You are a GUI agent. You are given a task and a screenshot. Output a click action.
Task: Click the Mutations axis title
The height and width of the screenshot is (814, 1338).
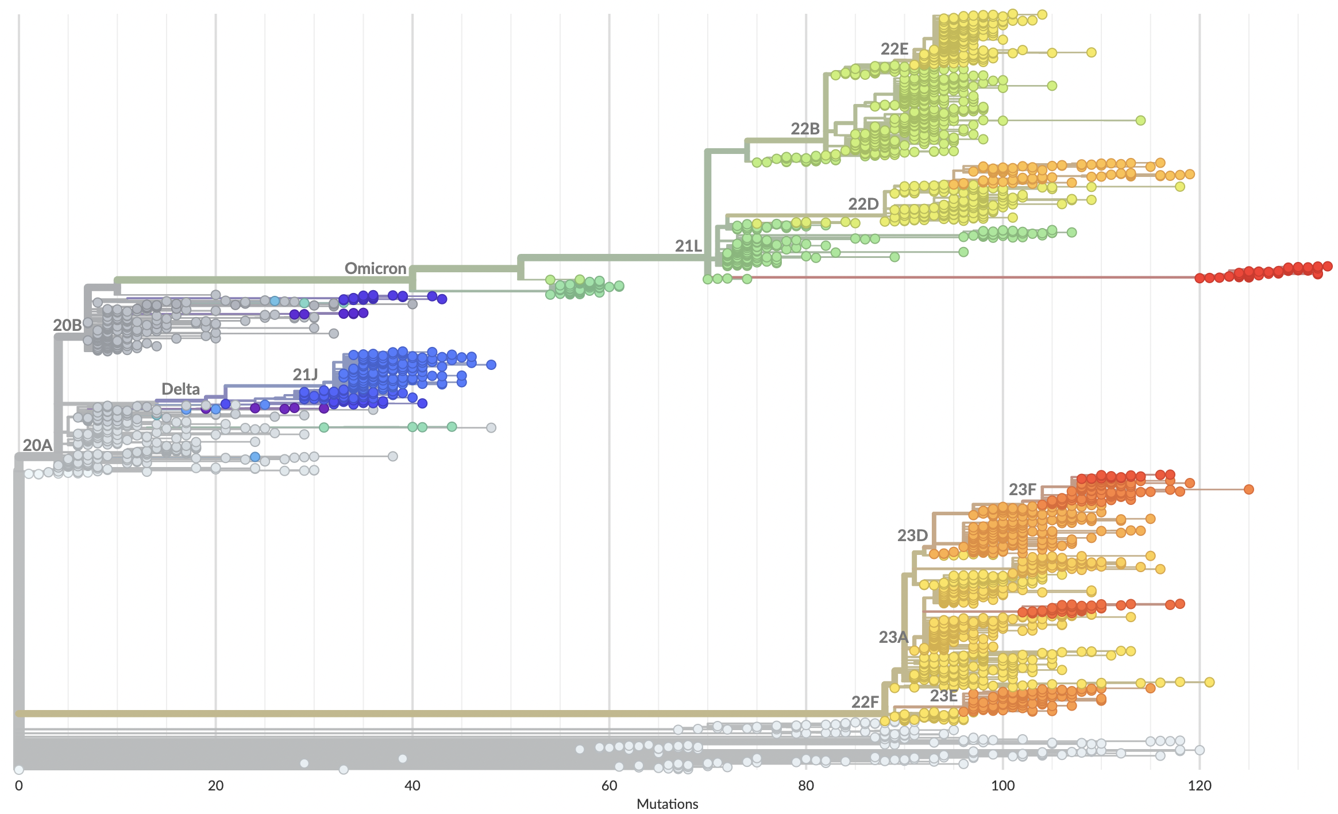[x=667, y=804]
